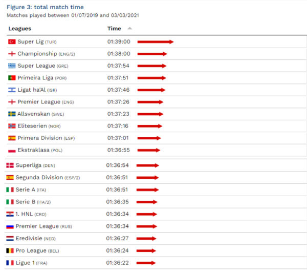Sort by Time using the column arrow
The image size is (307, 273).
point(129,29)
